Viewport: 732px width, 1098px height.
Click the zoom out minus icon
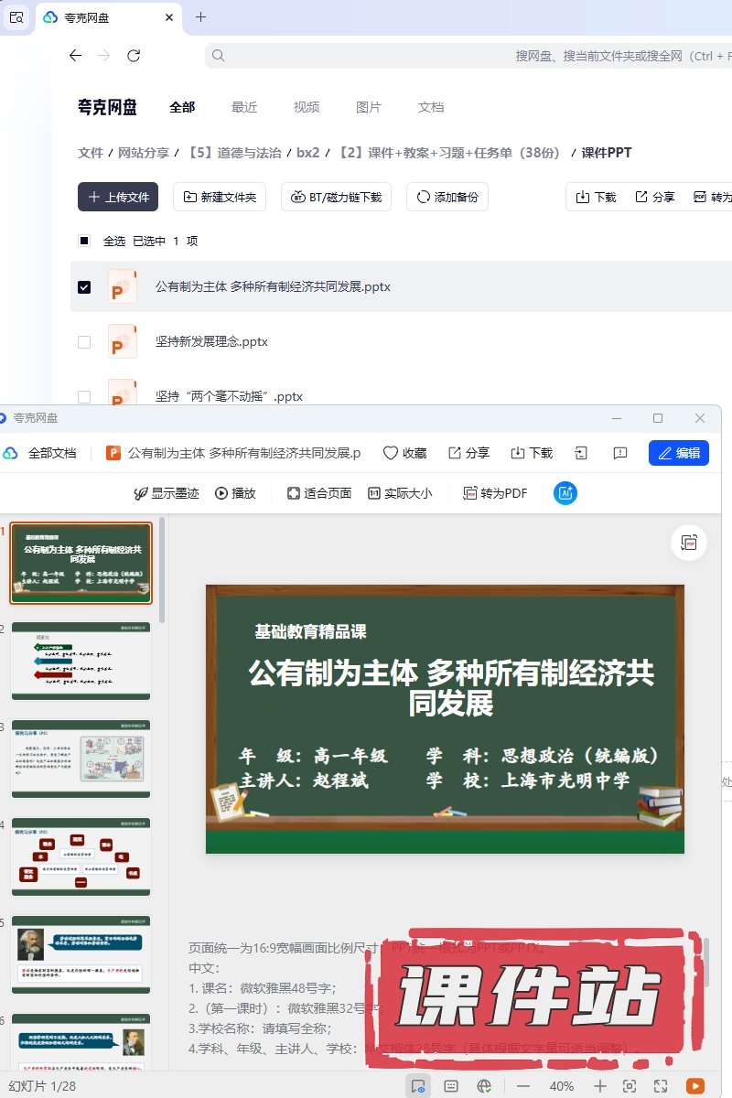523,1086
